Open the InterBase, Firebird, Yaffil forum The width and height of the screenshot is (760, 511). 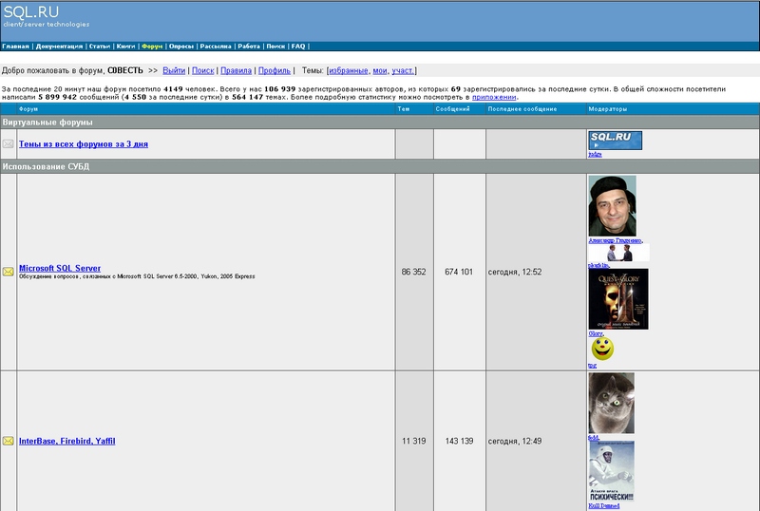click(x=66, y=442)
